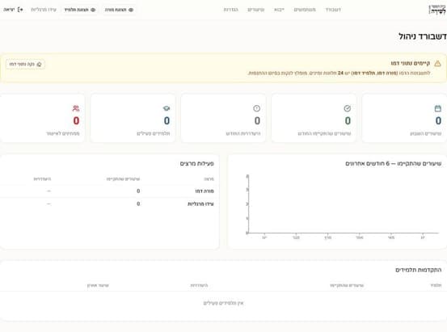Open the שיעורים navigation item
The image size is (447, 332).
pos(255,10)
